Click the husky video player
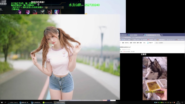Screen dimensions: 185x104 tap(155, 78)
